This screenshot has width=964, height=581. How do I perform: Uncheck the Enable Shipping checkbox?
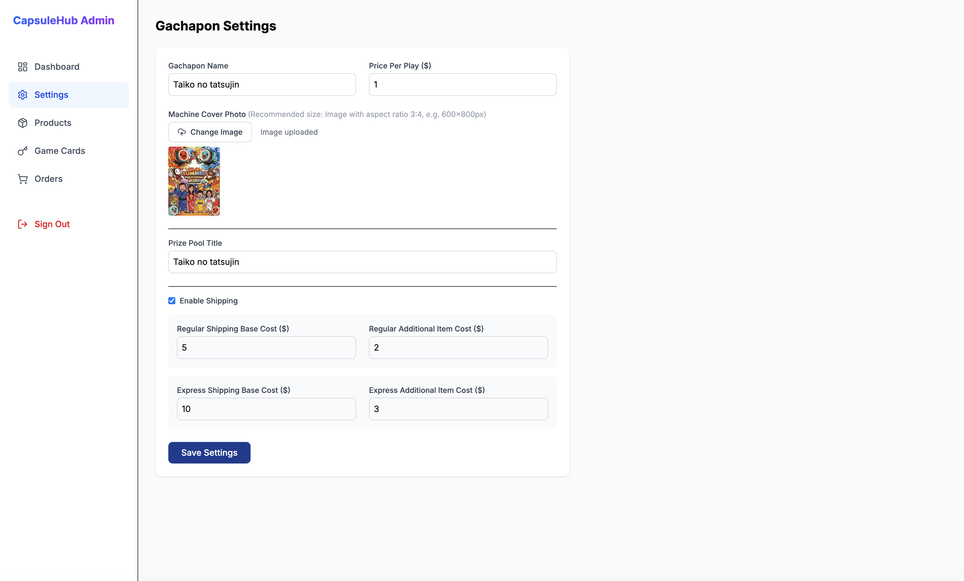[x=172, y=301]
